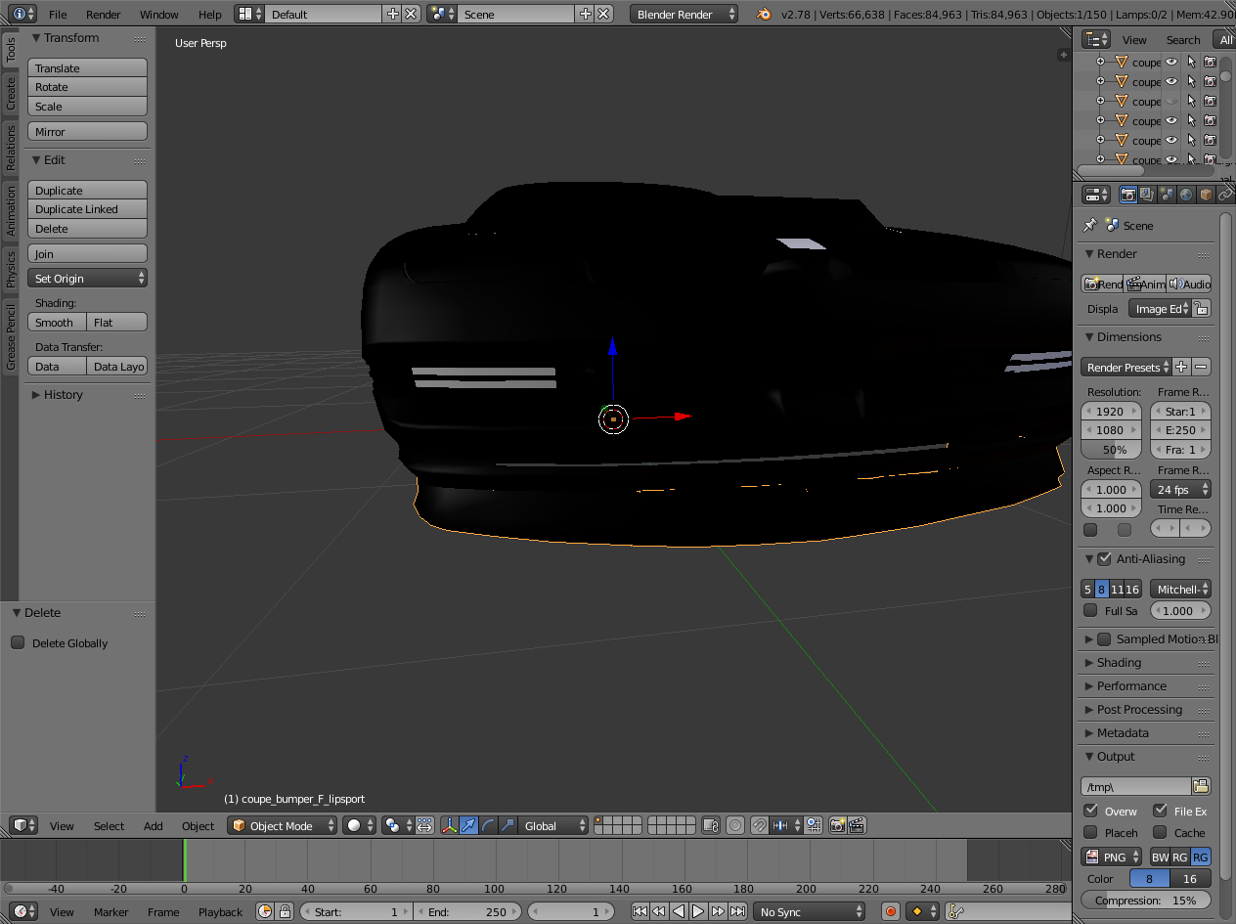1236x924 pixels.
Task: Select the translate manipulator arrow icon
Action: pos(468,825)
